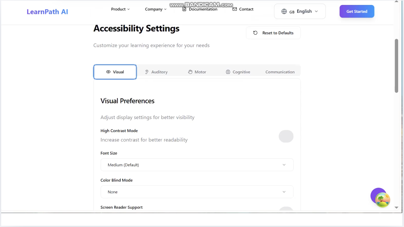Image resolution: width=404 pixels, height=227 pixels.
Task: Toggle Screen Reader Support switch
Action: 286,209
